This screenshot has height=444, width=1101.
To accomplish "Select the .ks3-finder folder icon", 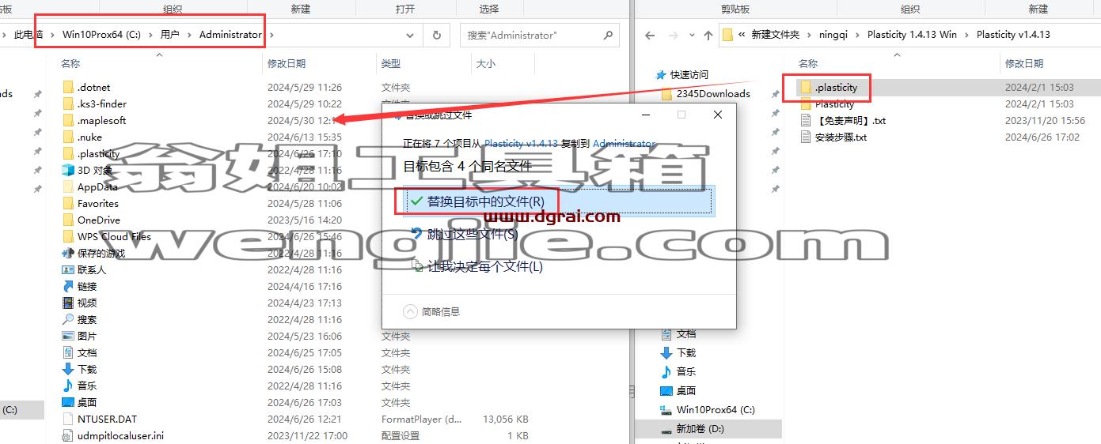I will [68, 103].
